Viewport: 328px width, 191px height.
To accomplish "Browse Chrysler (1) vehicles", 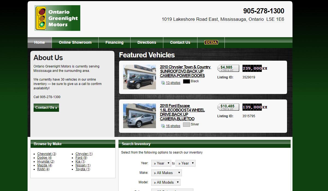I will [x=84, y=154].
